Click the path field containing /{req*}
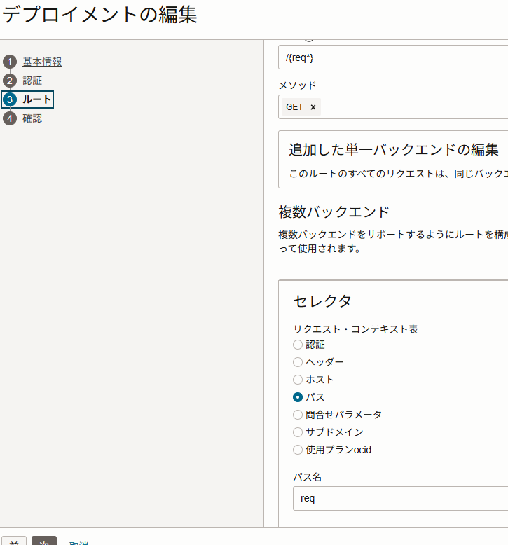This screenshot has height=545, width=508. pyautogui.click(x=392, y=57)
